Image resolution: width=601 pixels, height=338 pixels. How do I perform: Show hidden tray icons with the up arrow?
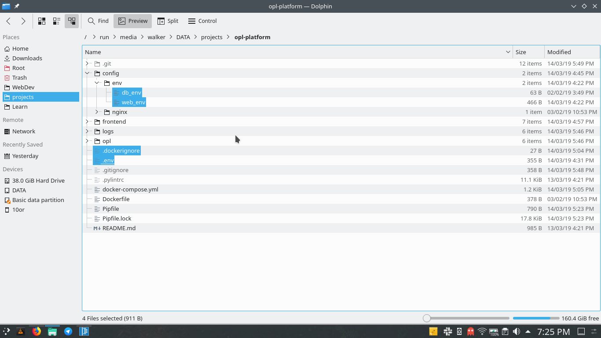coord(528,331)
